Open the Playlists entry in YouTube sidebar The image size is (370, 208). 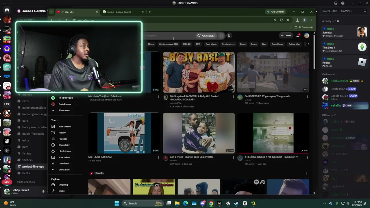tap(62, 139)
